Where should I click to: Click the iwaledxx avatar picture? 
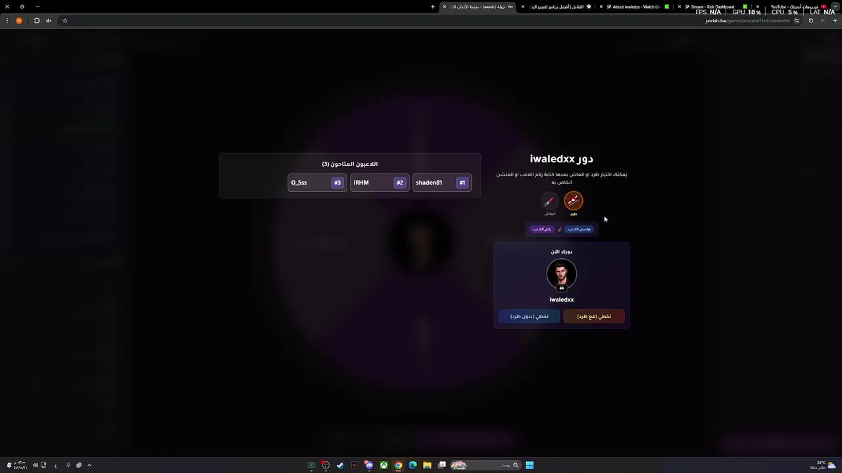point(562,275)
